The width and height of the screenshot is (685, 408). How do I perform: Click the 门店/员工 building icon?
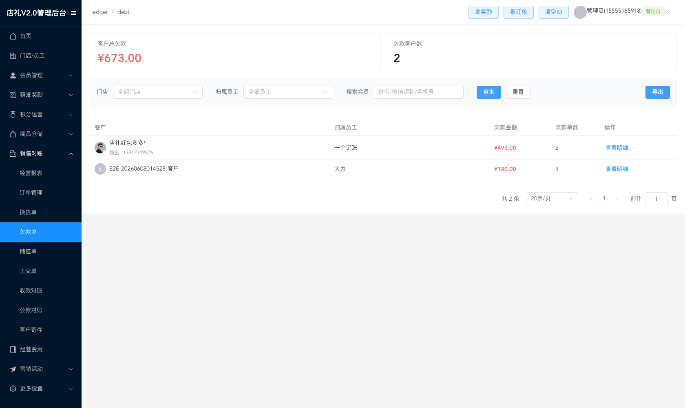[x=13, y=56]
